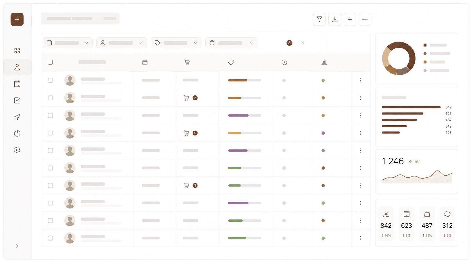The width and height of the screenshot is (472, 263).
Task: Check the box in the cart badge 5 row
Action: pyautogui.click(x=51, y=133)
